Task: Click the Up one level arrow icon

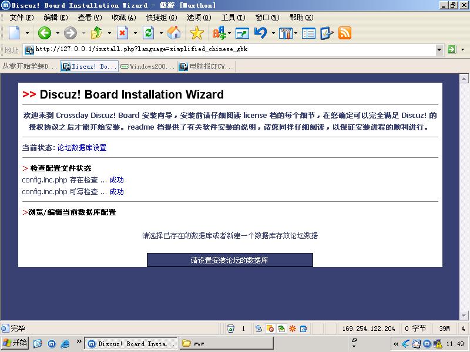Action: (x=96, y=33)
